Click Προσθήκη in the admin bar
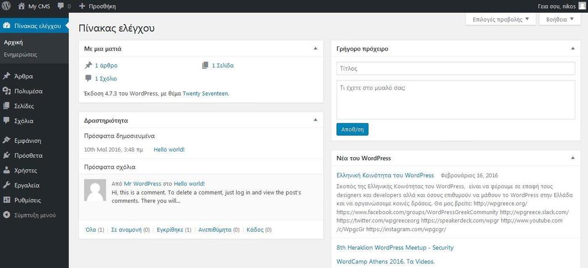The width and height of the screenshot is (588, 268). pyautogui.click(x=102, y=6)
